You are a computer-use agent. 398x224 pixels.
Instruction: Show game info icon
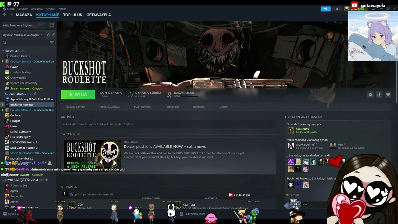[379, 95]
